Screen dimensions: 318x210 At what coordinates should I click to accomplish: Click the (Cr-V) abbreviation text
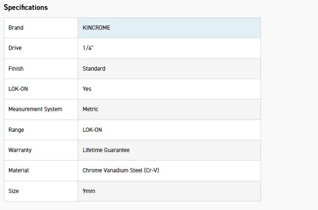151,170
